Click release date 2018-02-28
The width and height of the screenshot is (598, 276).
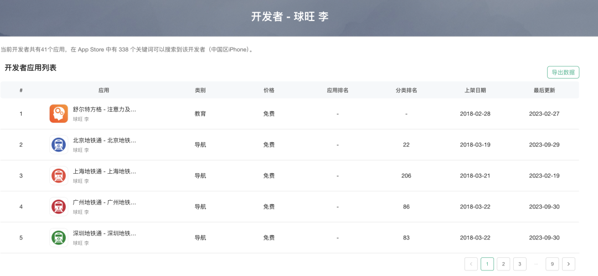475,113
